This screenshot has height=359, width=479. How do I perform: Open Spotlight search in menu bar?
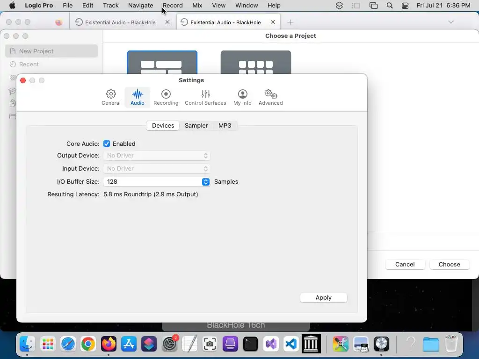(390, 6)
